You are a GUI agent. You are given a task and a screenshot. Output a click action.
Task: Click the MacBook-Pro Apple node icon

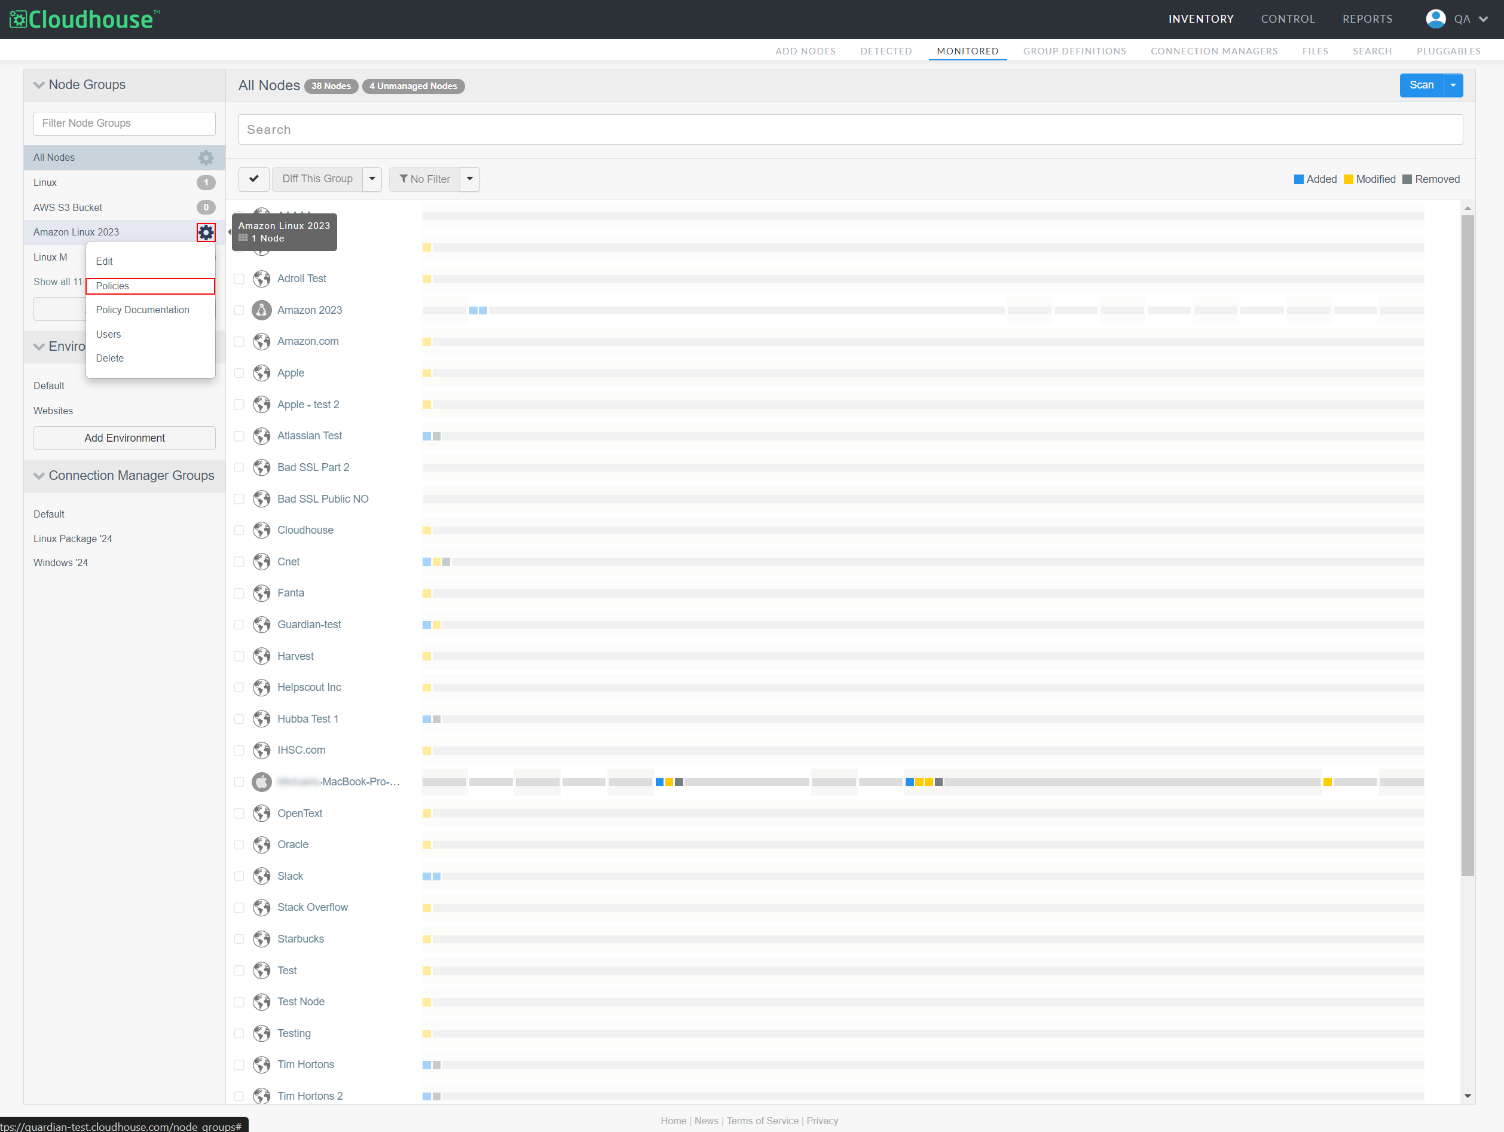[262, 782]
